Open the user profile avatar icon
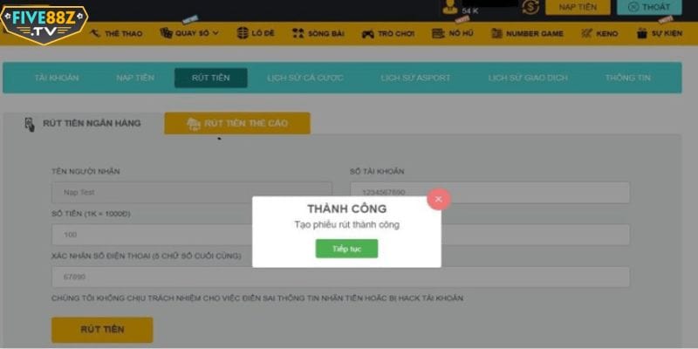The image size is (698, 349). [x=450, y=7]
